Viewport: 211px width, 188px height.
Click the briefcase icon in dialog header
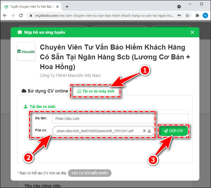pyautogui.click(x=20, y=32)
